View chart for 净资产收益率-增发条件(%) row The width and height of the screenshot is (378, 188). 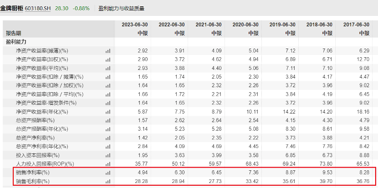[108, 103]
